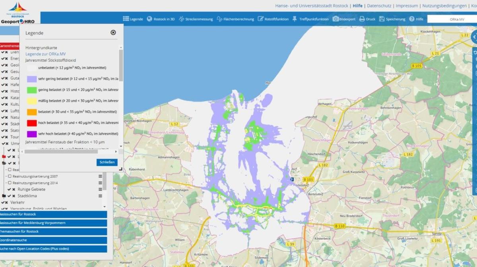Open Legende zur ORKa.MV link

pos(45,53)
